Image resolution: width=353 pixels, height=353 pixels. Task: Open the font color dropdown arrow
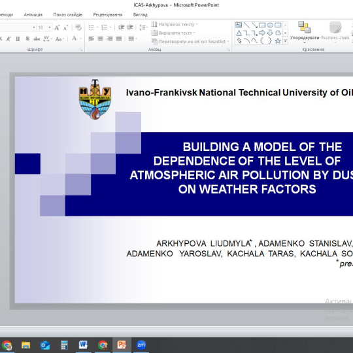[x=80, y=39]
